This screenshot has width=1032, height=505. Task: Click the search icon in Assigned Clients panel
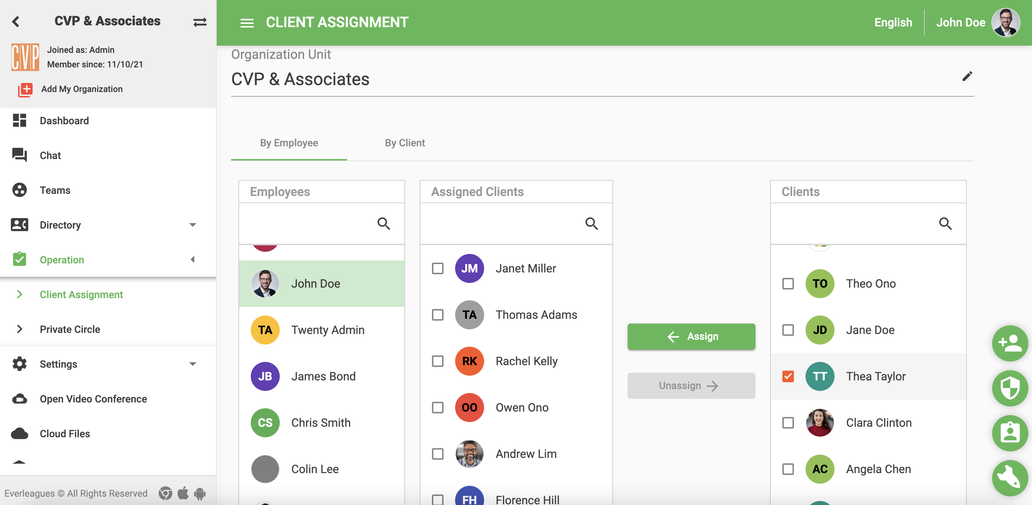(591, 224)
